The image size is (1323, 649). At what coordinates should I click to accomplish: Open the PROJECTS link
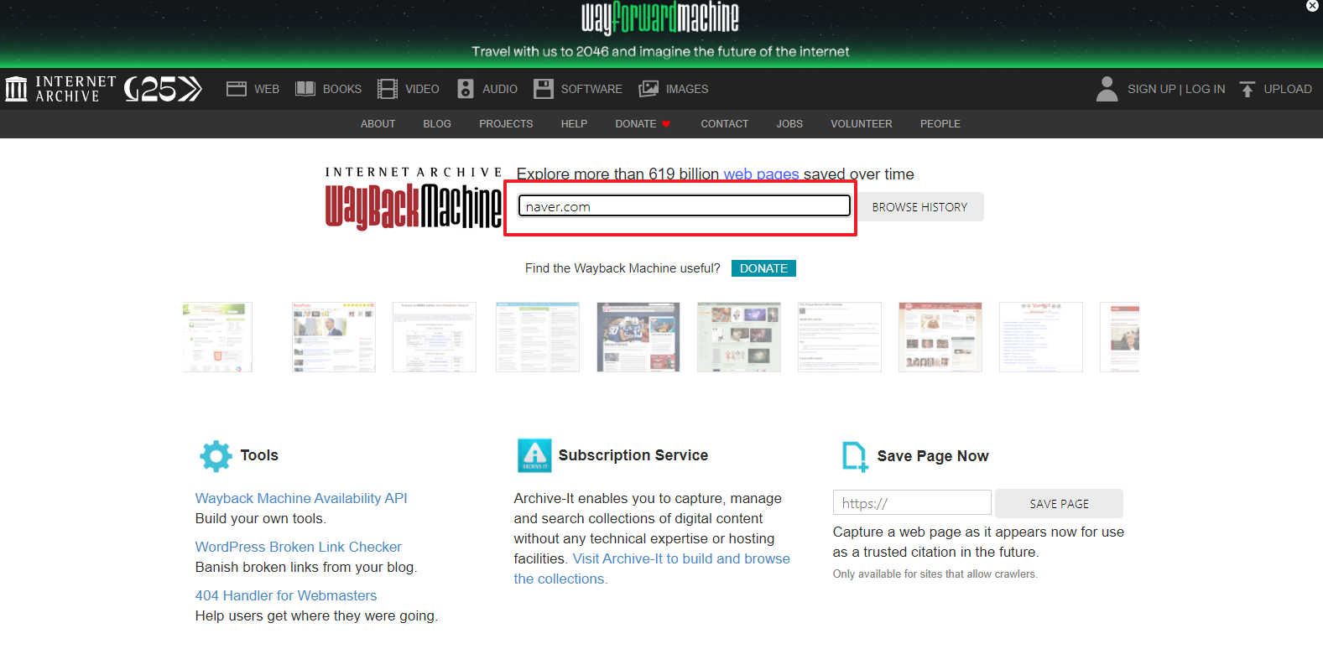(506, 124)
